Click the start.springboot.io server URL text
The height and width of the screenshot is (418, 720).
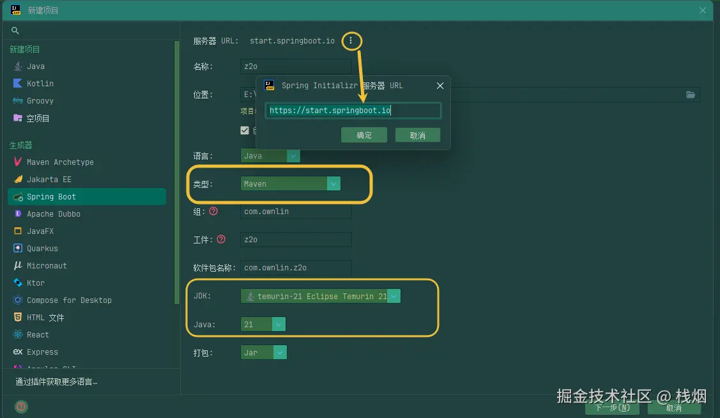pyautogui.click(x=292, y=41)
